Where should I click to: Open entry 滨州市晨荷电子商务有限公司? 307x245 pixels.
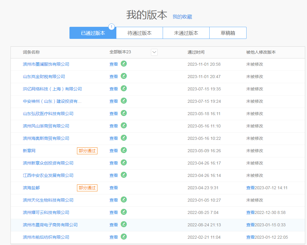point(50,225)
